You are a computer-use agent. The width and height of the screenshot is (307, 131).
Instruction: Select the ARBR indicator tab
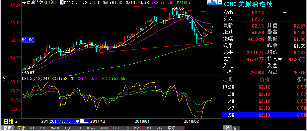tap(104, 128)
